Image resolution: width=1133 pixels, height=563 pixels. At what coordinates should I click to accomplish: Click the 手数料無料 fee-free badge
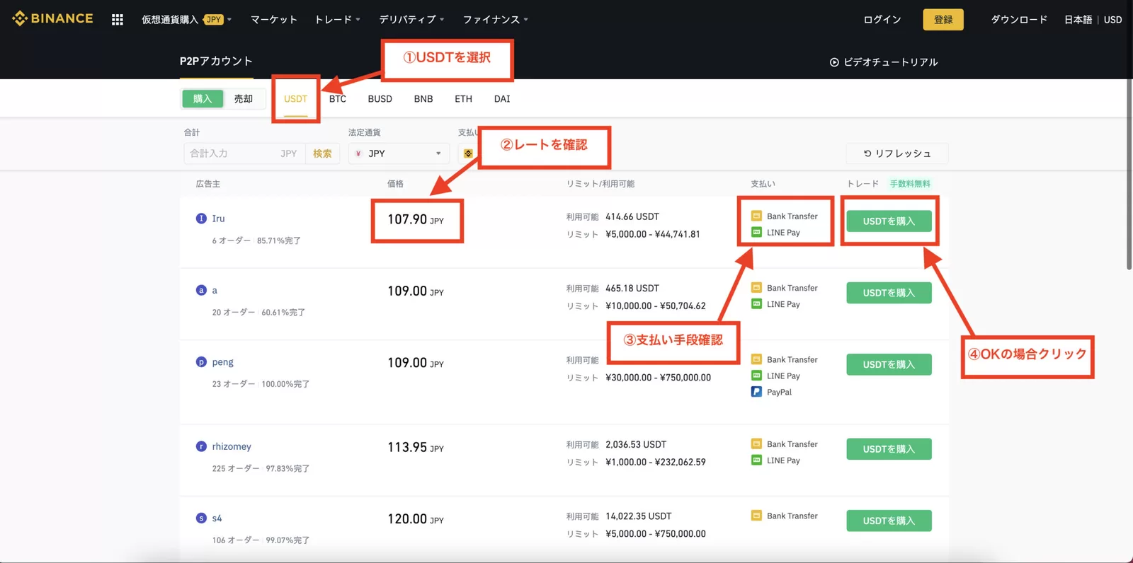coord(910,184)
